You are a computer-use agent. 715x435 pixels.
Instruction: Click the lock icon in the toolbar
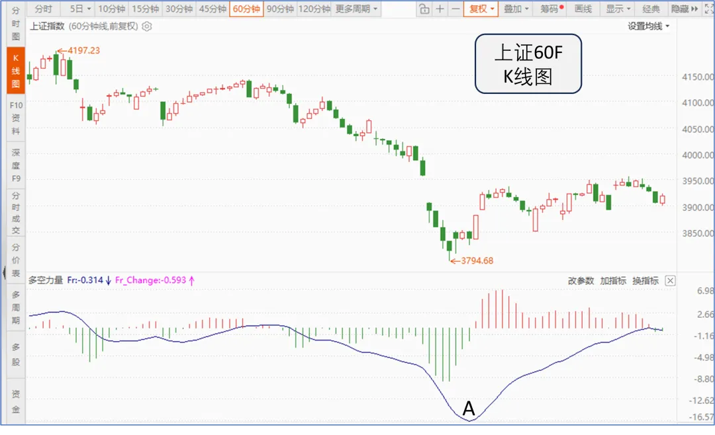[x=424, y=9]
